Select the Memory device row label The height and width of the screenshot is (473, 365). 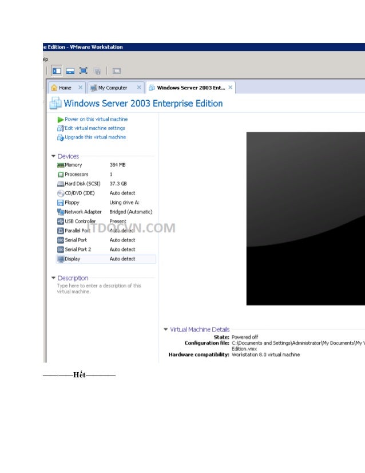pos(73,165)
